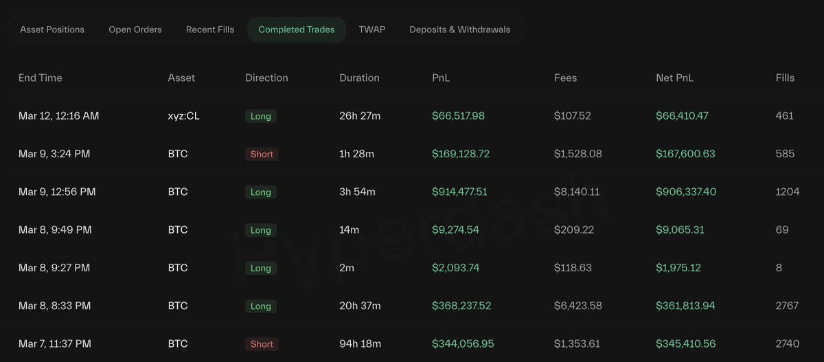The width and height of the screenshot is (824, 362).
Task: Click the Long badge on xyz:CL row
Action: tap(261, 116)
